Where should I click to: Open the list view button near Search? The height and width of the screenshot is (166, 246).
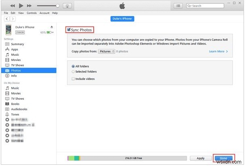tap(178, 6)
